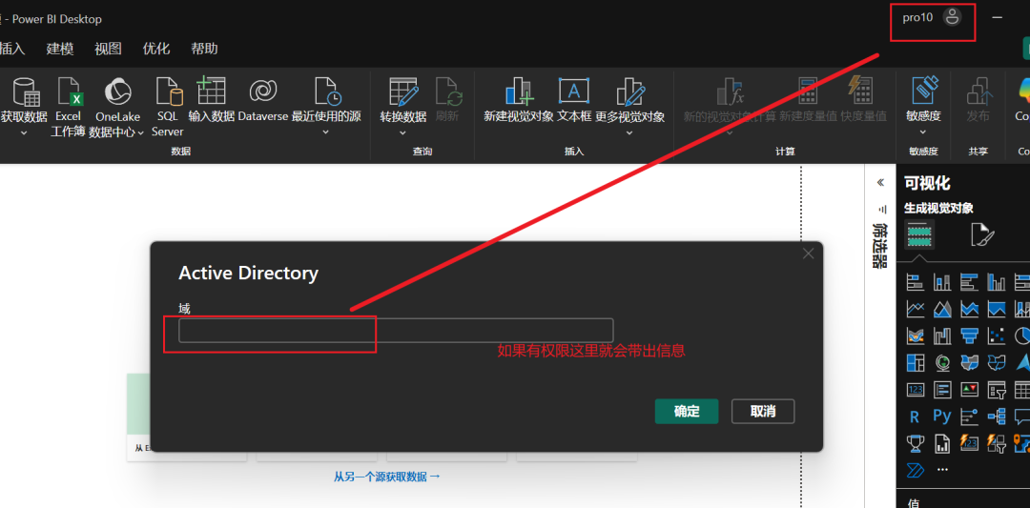Cancel Active Directory dialog with 取消
Screen dimensions: 1030x508
[x=763, y=412]
